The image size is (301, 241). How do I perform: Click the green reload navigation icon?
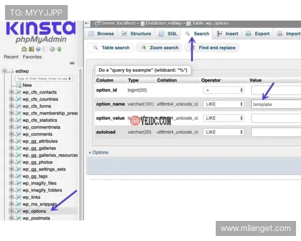click(59, 49)
